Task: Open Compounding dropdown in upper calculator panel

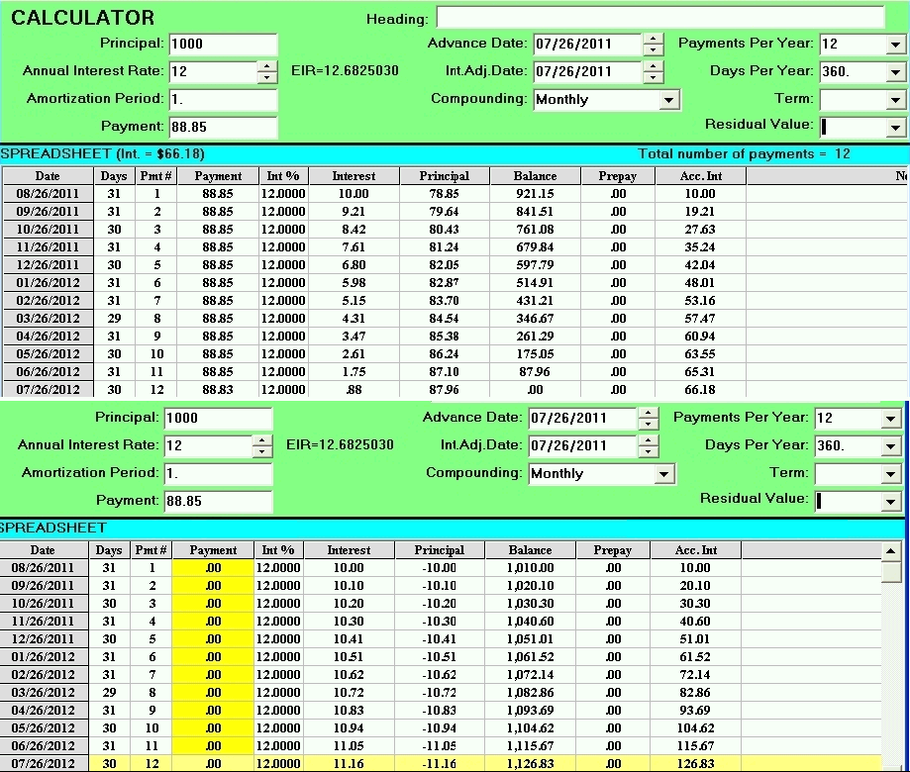Action: [669, 100]
